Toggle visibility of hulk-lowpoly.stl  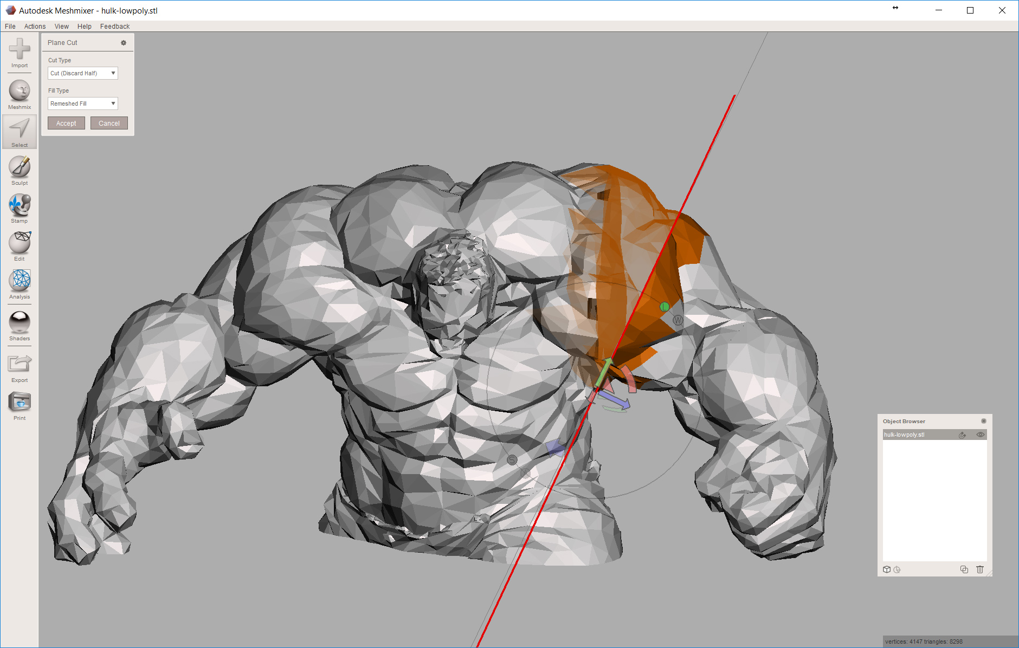click(981, 435)
